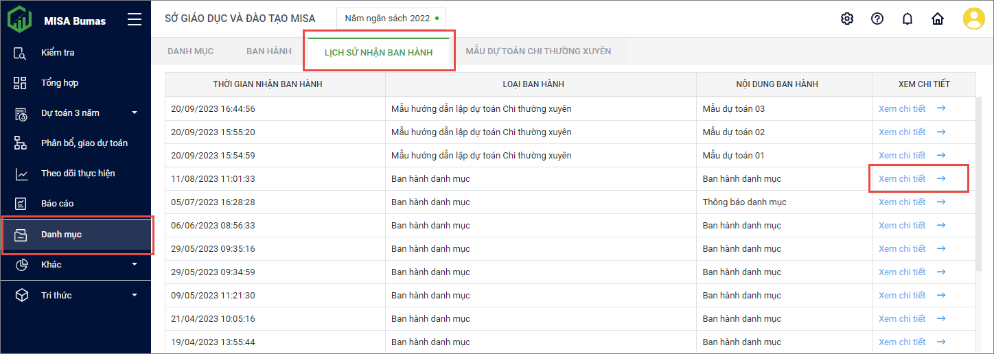Go to home using the house icon
The image size is (994, 354).
click(938, 19)
